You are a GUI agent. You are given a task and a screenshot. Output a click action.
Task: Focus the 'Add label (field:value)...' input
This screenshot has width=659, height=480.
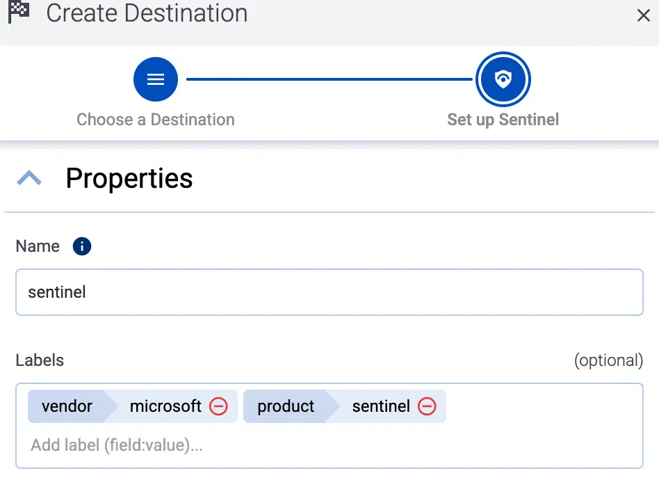pyautogui.click(x=329, y=445)
